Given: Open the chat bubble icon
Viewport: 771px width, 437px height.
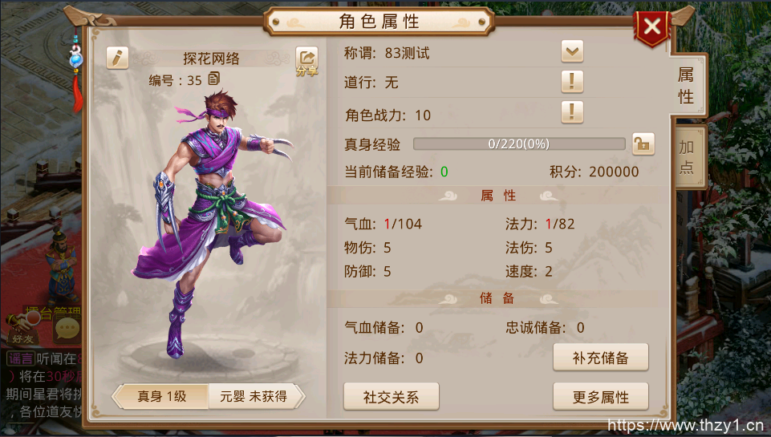Looking at the screenshot, I should [x=67, y=329].
